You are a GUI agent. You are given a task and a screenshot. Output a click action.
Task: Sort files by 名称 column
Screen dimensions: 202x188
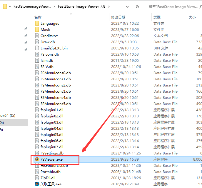[x=38, y=17]
